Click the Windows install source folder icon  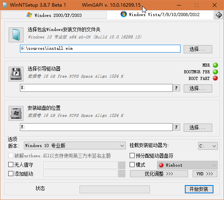16,35
